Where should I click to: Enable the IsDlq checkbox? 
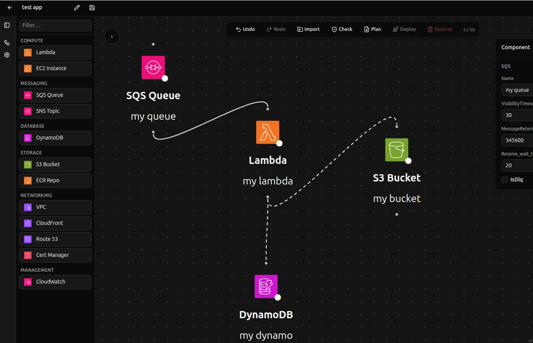tap(504, 180)
